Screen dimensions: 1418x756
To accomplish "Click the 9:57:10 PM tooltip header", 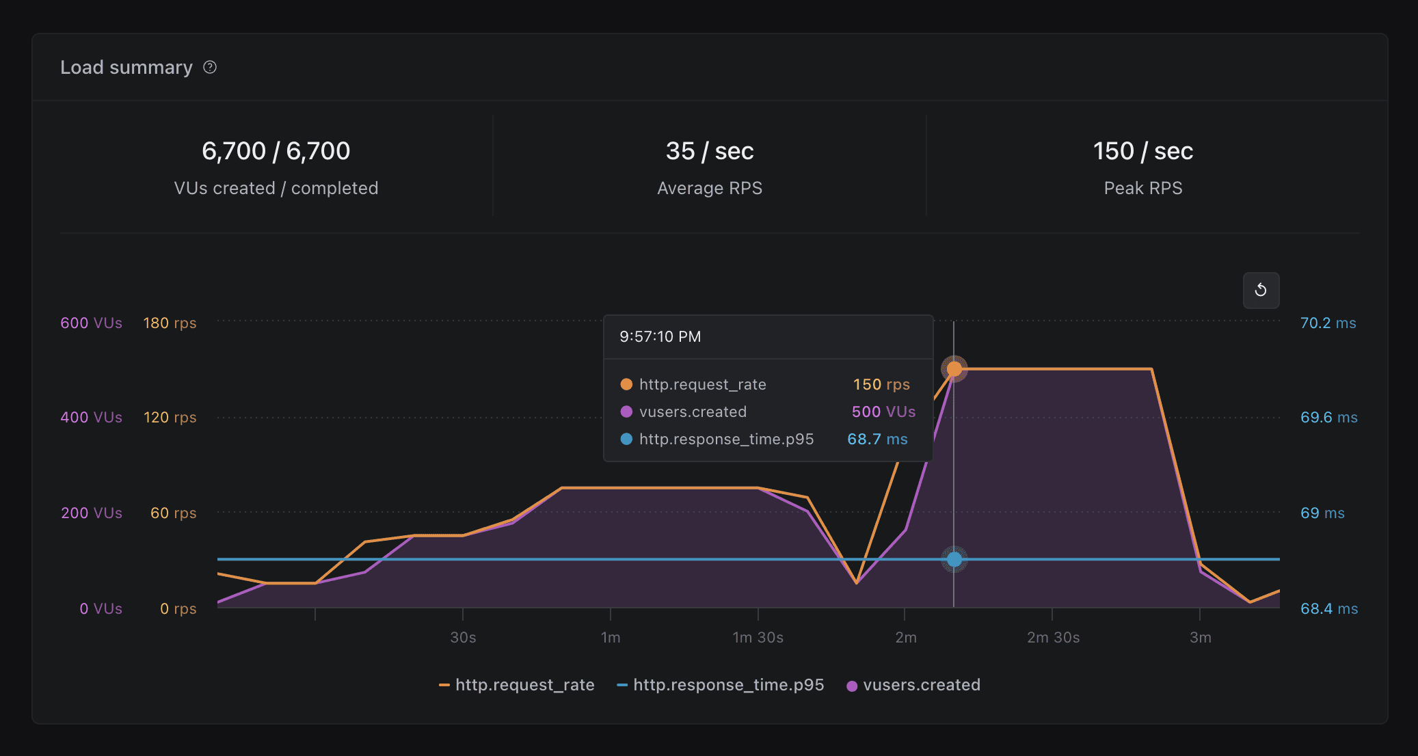I will point(660,336).
